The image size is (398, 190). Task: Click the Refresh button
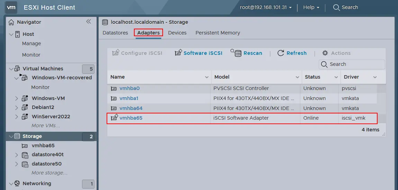[x=292, y=53]
